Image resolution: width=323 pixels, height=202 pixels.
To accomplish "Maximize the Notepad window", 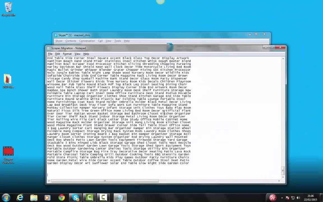I will 272,47.
